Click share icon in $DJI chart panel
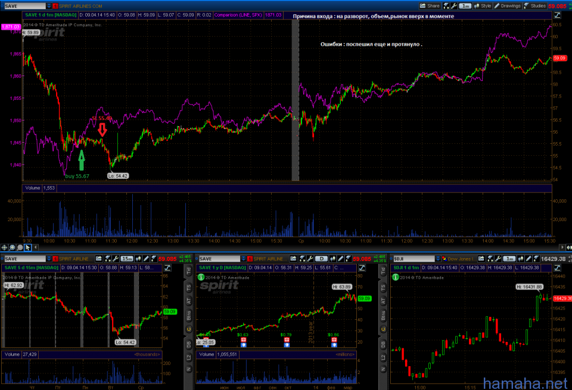The height and width of the screenshot is (390, 572). [x=481, y=259]
